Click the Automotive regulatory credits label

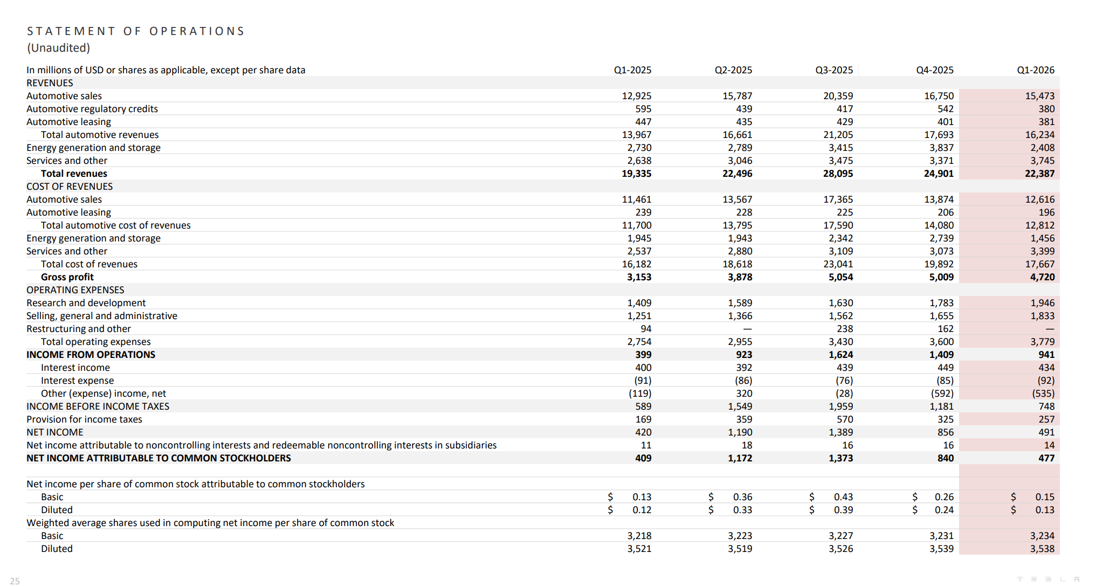click(92, 109)
